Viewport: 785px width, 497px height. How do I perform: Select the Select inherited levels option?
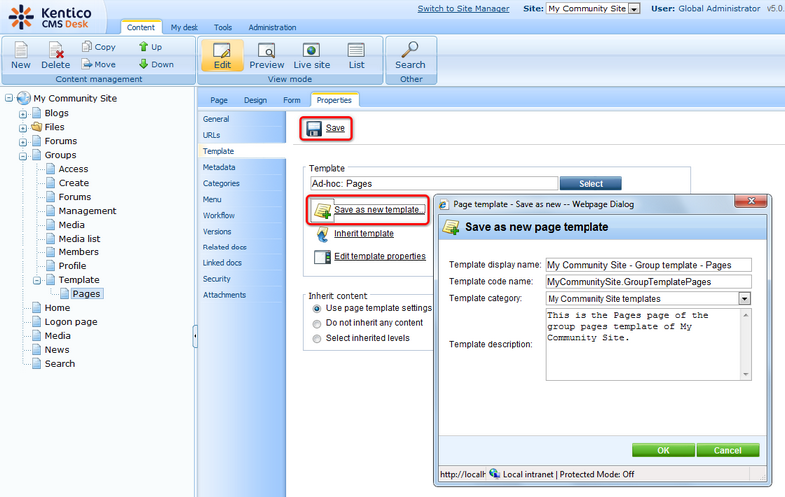point(316,339)
